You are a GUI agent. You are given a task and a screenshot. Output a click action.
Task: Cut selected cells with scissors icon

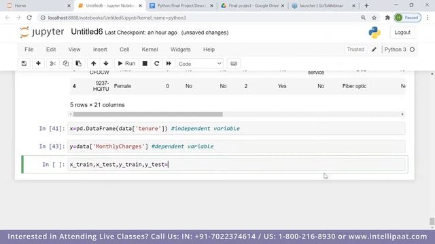(x=53, y=64)
